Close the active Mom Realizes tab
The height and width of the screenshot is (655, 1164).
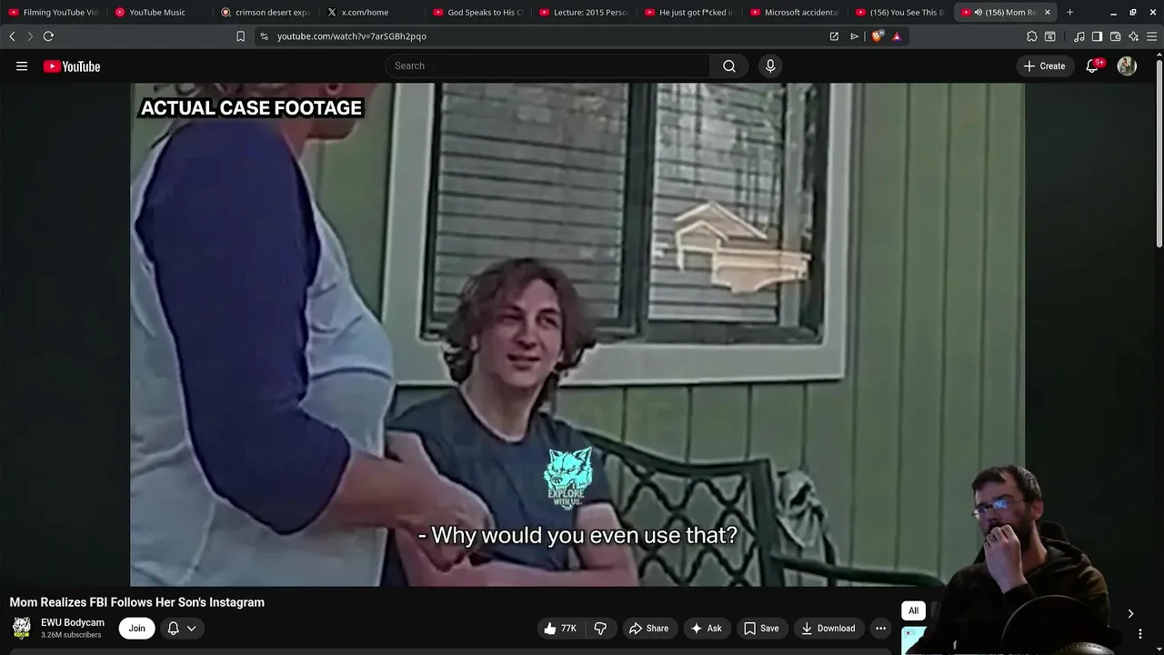[x=1048, y=13]
